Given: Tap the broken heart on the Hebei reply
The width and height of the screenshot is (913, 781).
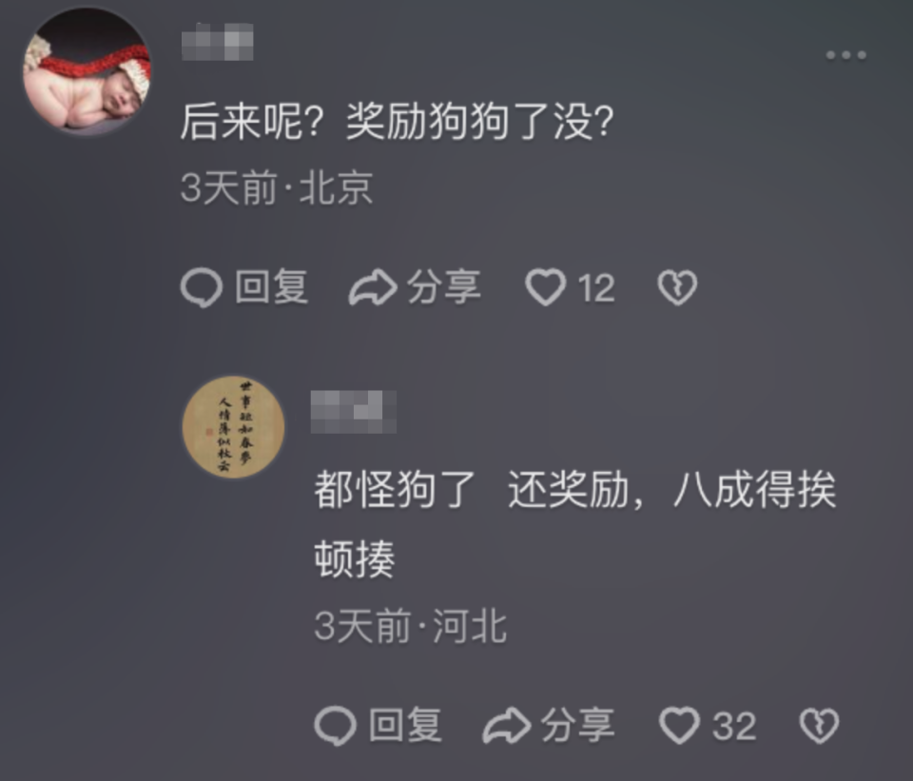Looking at the screenshot, I should [x=819, y=726].
